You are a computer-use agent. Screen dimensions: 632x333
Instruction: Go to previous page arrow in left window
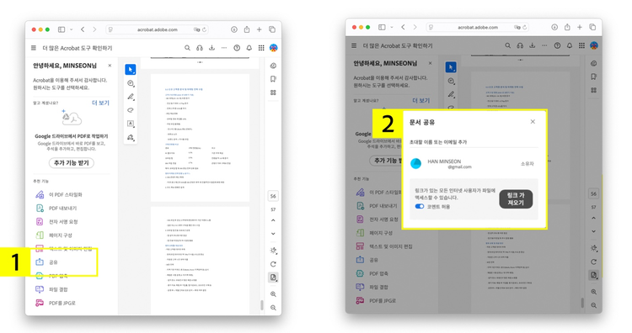click(273, 220)
